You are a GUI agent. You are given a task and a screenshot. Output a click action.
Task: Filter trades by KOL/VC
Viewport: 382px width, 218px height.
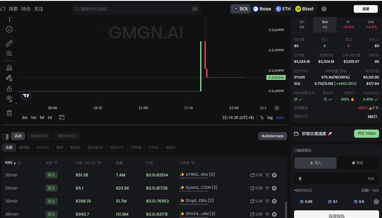[x=43, y=147]
